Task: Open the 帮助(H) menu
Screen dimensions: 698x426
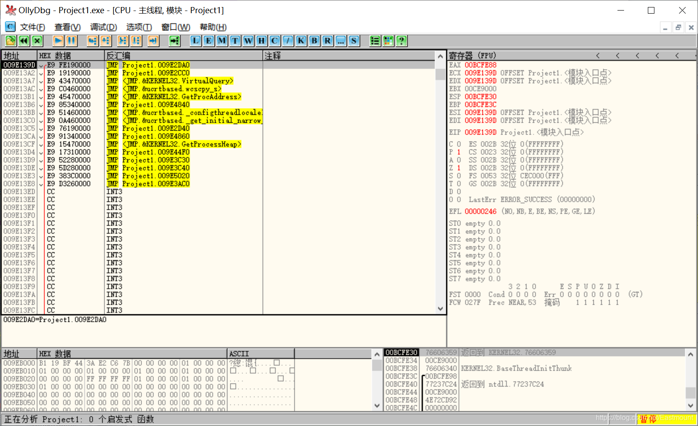Action: point(213,27)
